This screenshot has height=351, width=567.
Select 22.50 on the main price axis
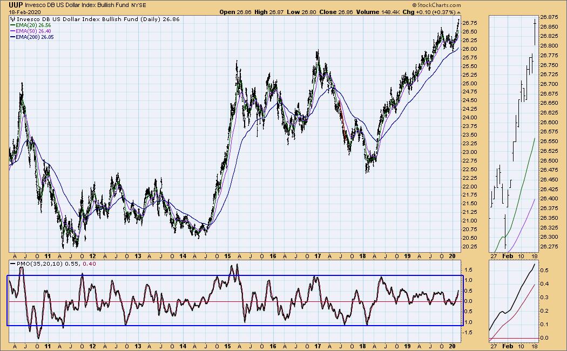pyautogui.click(x=469, y=169)
